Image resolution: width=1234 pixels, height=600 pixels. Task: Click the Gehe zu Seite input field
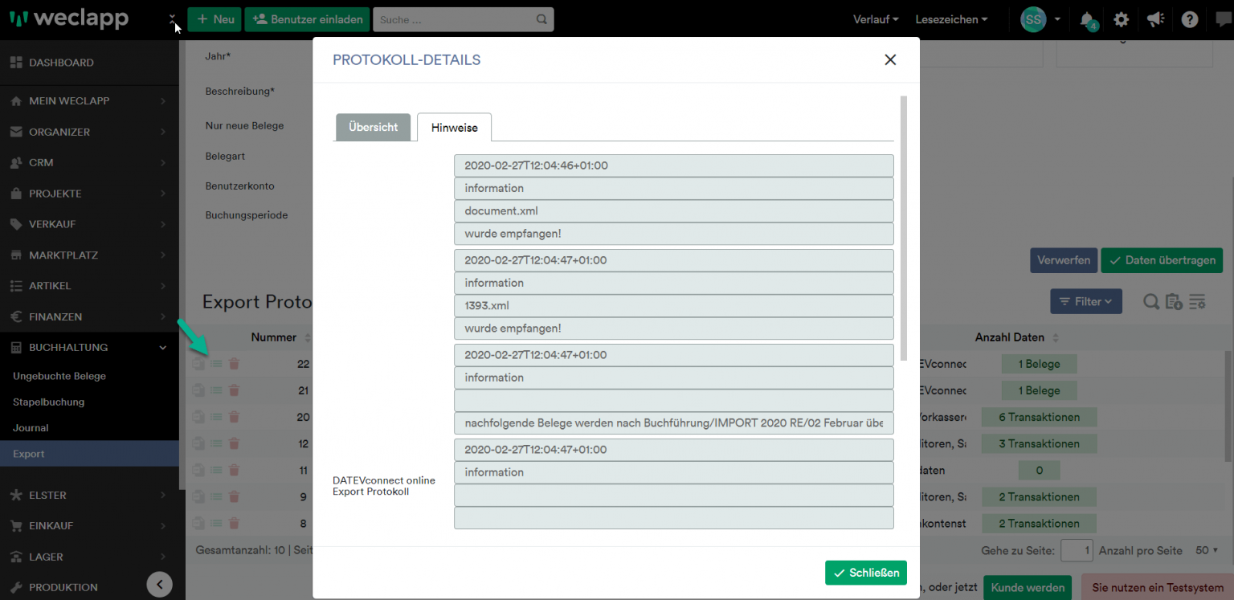(1077, 550)
